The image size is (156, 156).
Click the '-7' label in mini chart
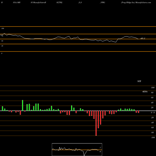100,148
